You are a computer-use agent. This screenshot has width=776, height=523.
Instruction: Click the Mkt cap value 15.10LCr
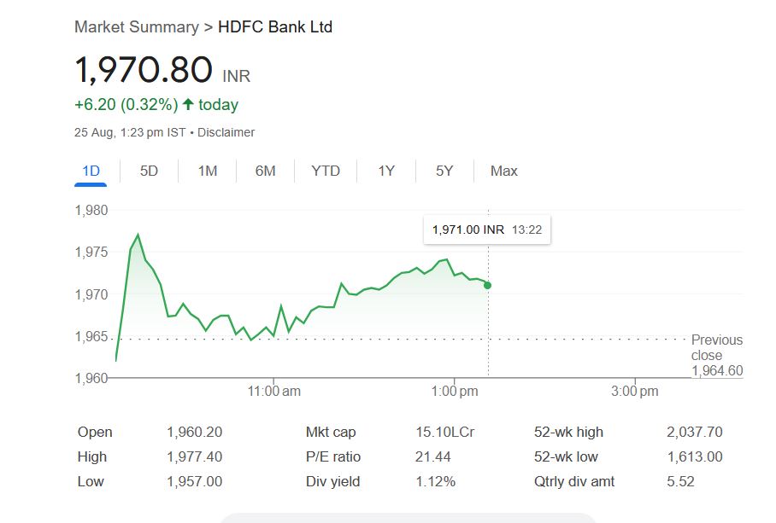[444, 432]
